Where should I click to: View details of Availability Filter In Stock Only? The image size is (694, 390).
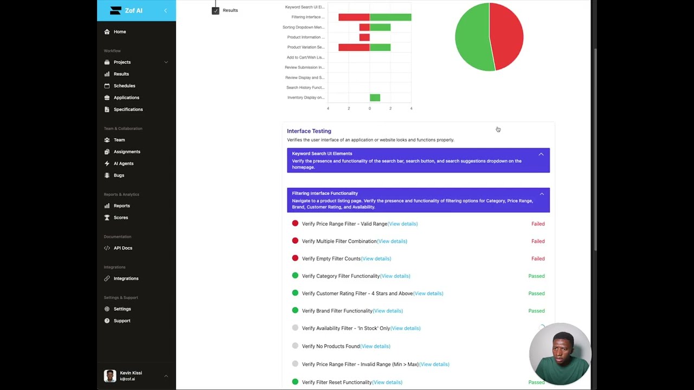[x=406, y=328]
